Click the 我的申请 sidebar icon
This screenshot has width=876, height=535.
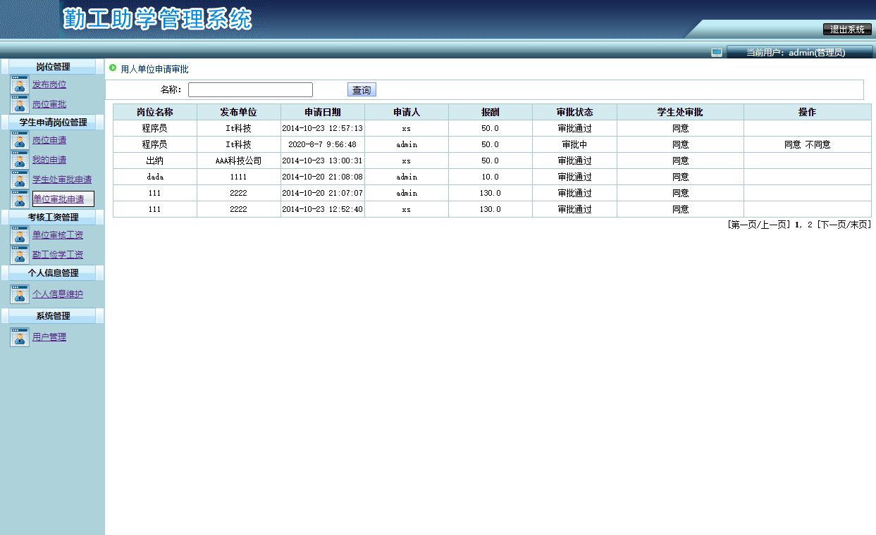point(20,160)
